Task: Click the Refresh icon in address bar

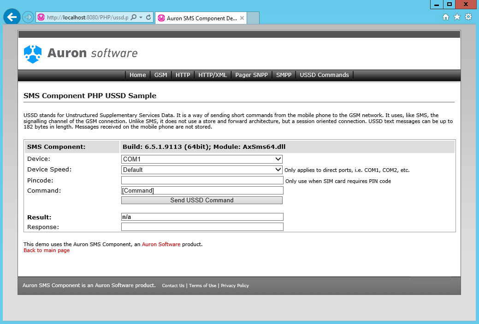Action: pyautogui.click(x=148, y=18)
